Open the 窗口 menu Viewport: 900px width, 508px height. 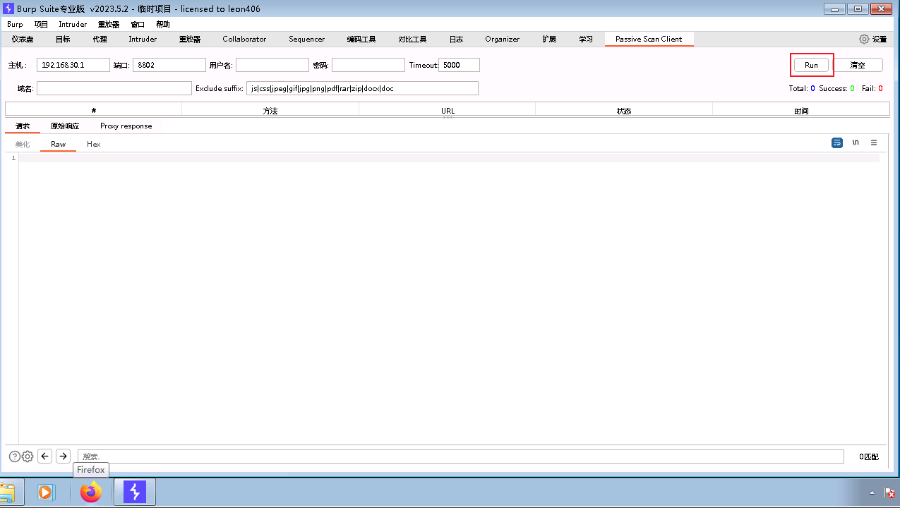(x=138, y=24)
